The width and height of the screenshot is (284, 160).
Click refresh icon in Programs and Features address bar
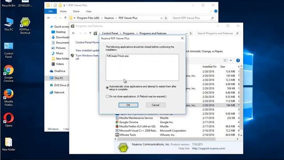191,33
